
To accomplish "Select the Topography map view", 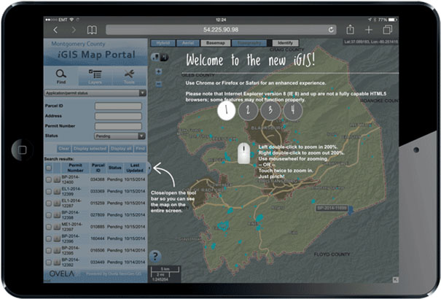I will pyautogui.click(x=249, y=43).
